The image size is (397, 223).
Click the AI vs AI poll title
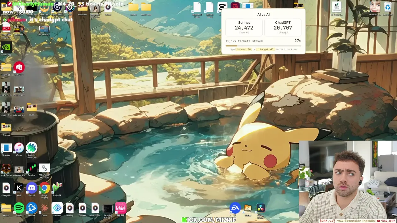(x=263, y=15)
